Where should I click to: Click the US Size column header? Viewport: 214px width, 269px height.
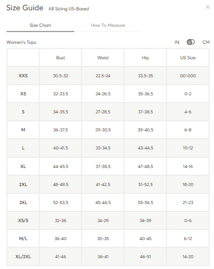tap(188, 58)
